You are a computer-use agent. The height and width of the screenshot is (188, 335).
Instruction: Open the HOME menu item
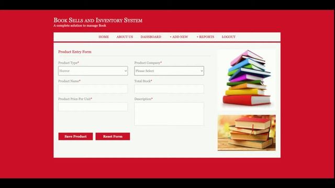104,37
